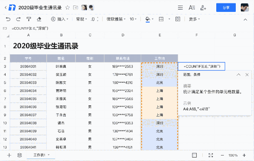Screen dimensions: 254x161
Task: Open the user profile avatar at top right
Action: pyautogui.click(x=245, y=8)
